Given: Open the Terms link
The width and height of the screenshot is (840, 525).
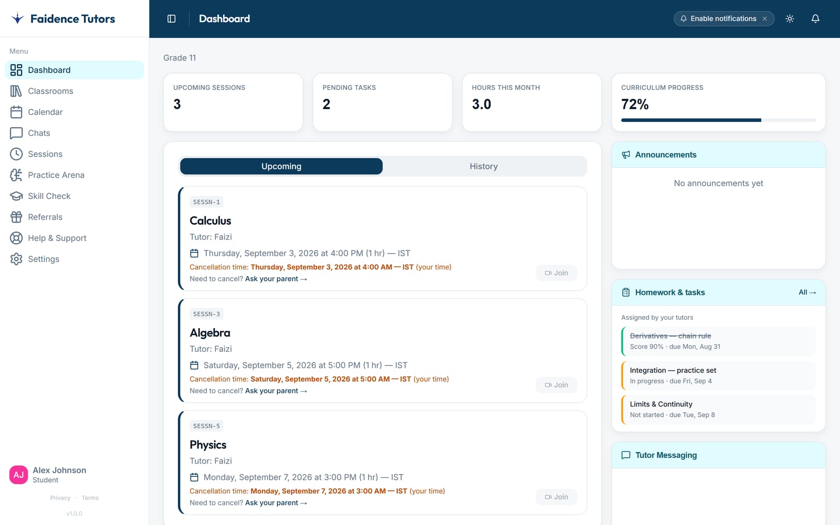Looking at the screenshot, I should pyautogui.click(x=90, y=498).
